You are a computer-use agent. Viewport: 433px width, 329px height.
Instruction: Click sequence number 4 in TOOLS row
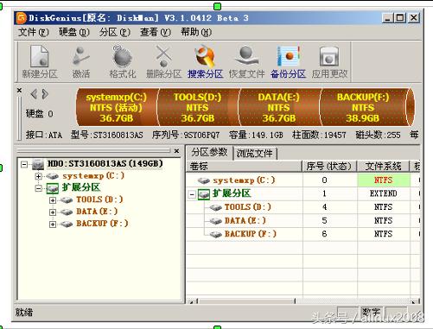[325, 207]
